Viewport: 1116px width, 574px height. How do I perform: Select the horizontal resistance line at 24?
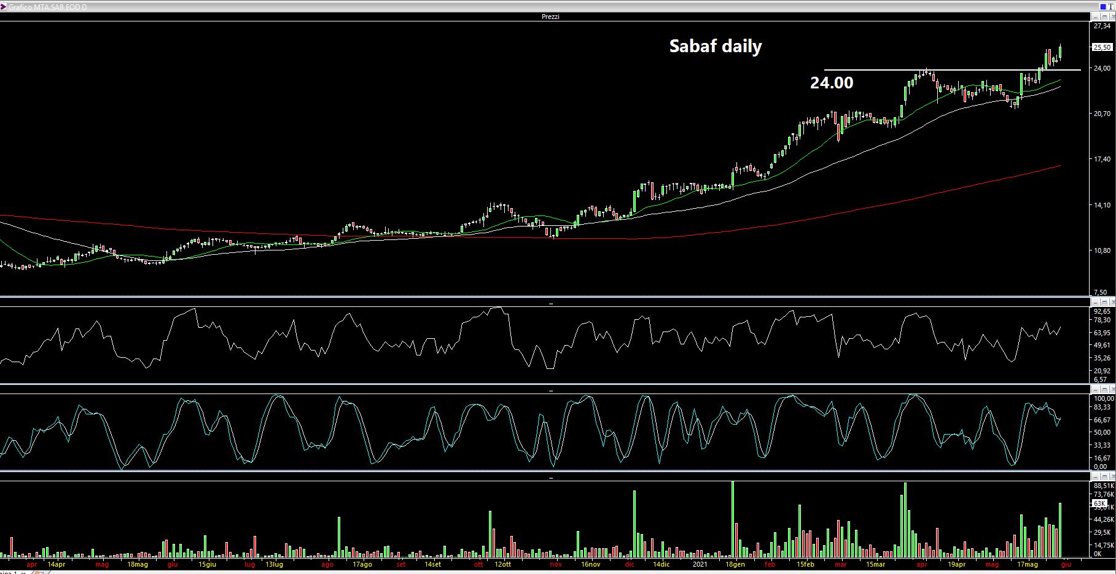tap(952, 70)
